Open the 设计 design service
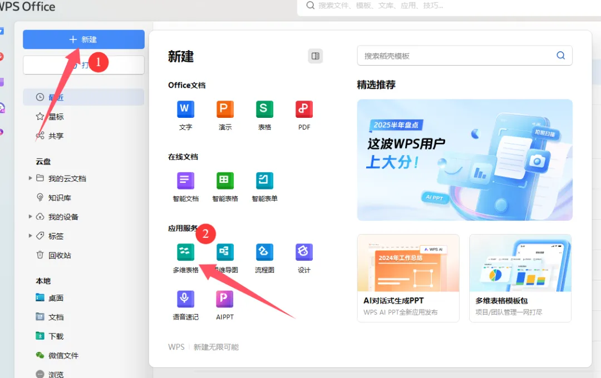This screenshot has height=378, width=601. (304, 258)
